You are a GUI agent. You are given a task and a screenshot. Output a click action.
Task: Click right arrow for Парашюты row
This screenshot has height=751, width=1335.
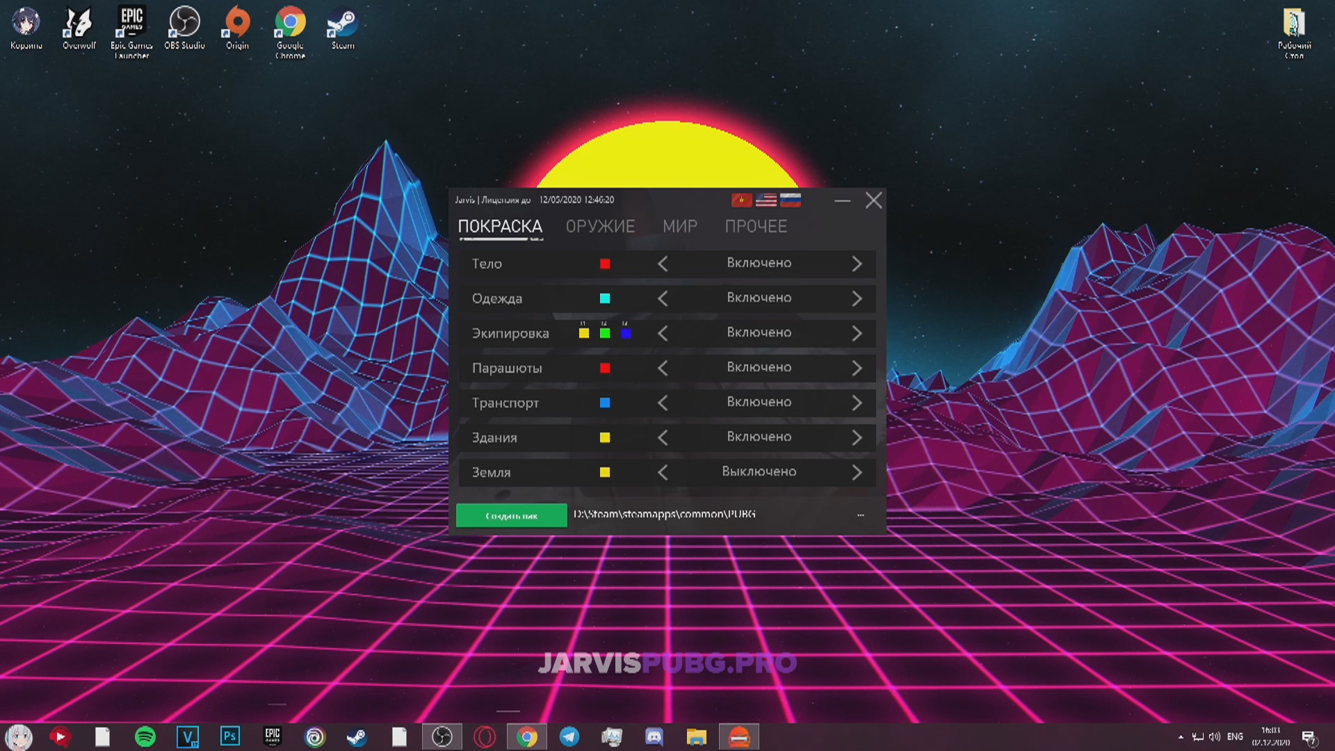(x=857, y=368)
